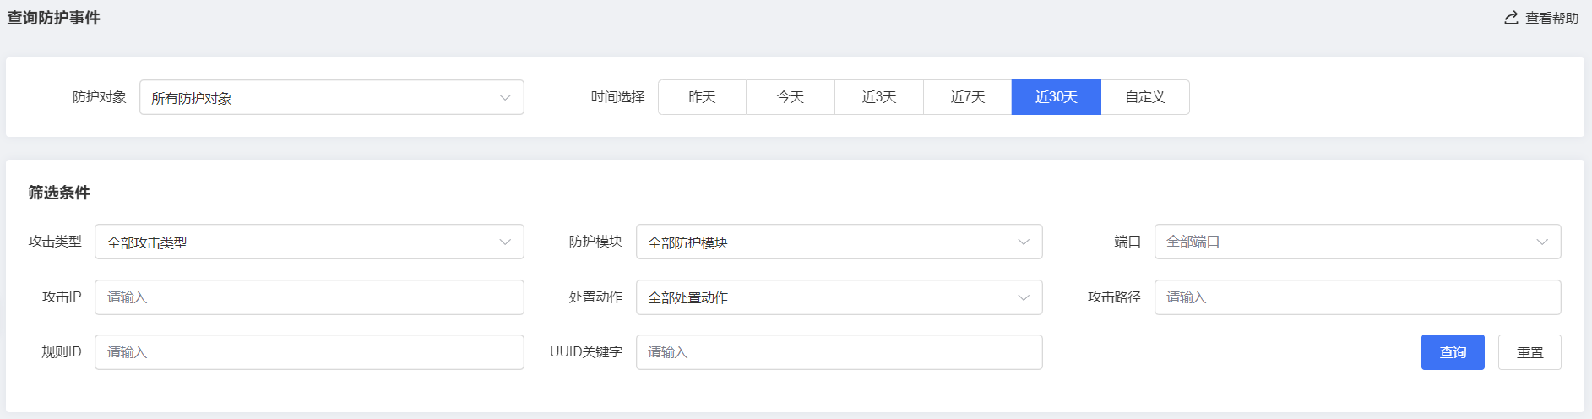Click the blue 查询 button
1592x419 pixels.
[1453, 352]
